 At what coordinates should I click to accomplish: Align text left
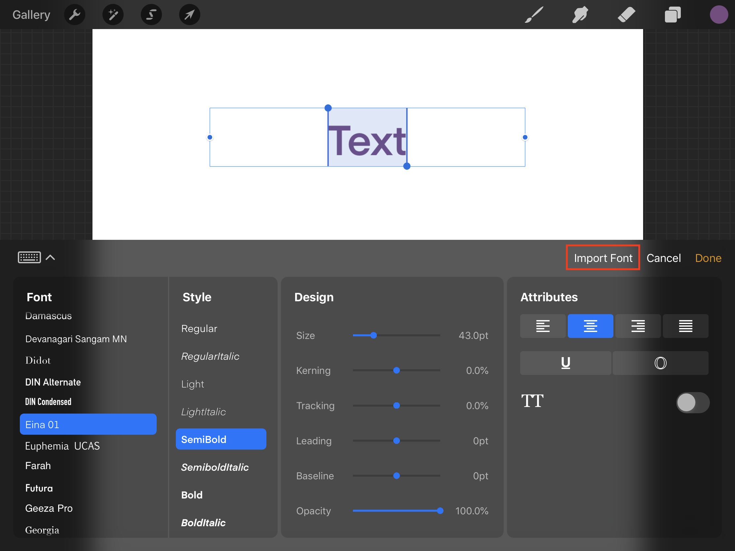click(543, 326)
